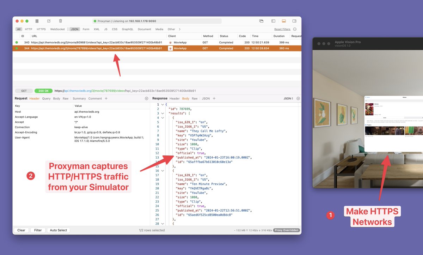Screen dimensions: 423x255
Task: Open the Response Header tab
Action: coord(174,99)
